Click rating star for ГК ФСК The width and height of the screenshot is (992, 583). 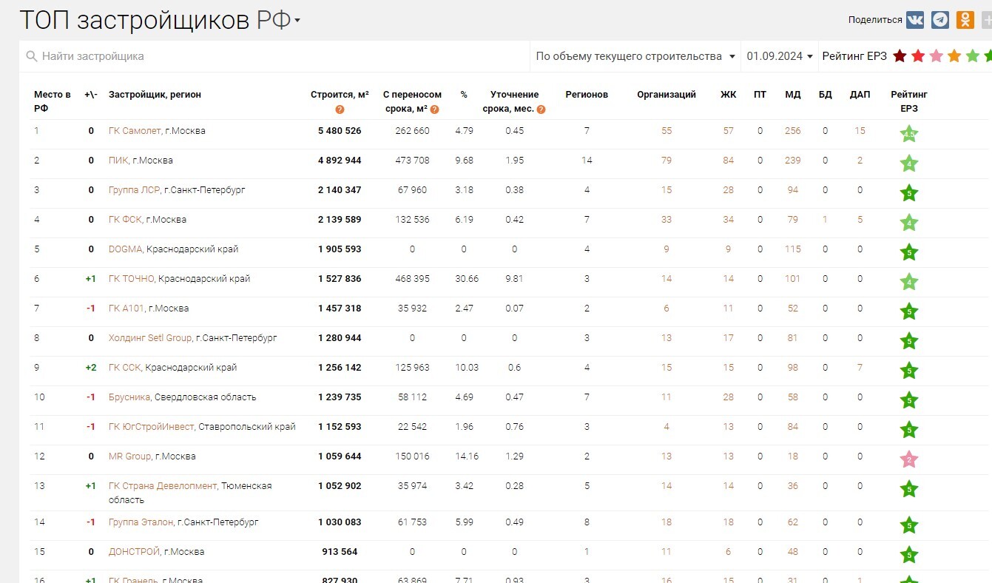click(x=909, y=223)
